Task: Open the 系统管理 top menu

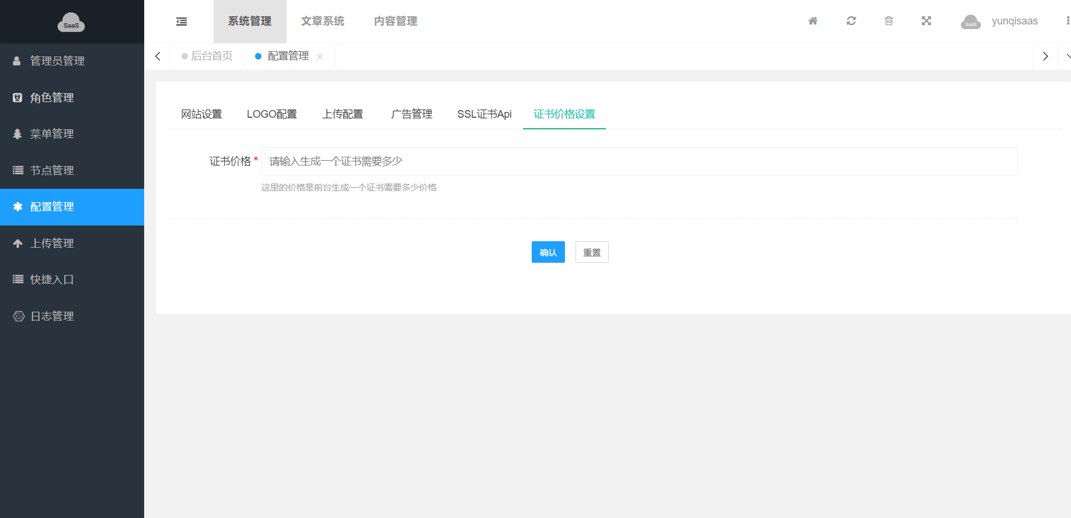Action: tap(250, 22)
